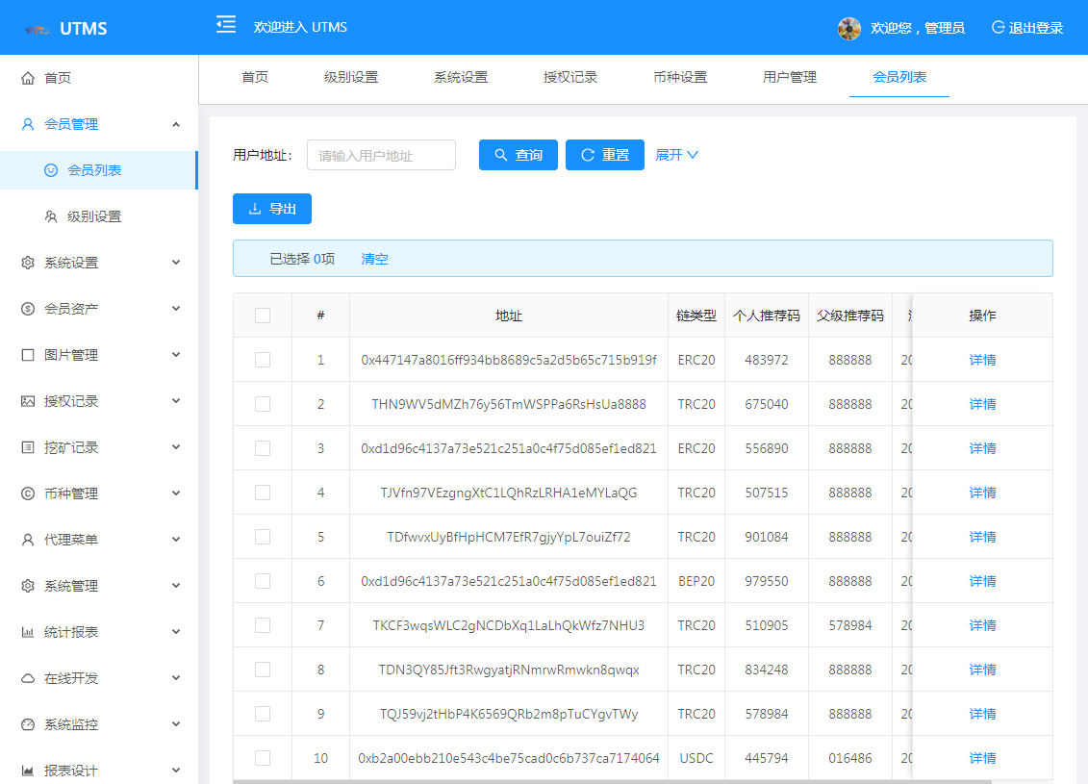
Task: Click the administrator avatar picture
Action: (848, 29)
